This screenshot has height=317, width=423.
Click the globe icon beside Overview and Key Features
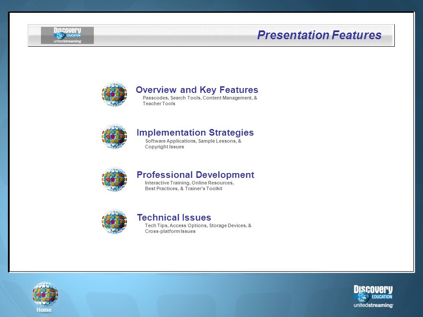[x=114, y=94]
